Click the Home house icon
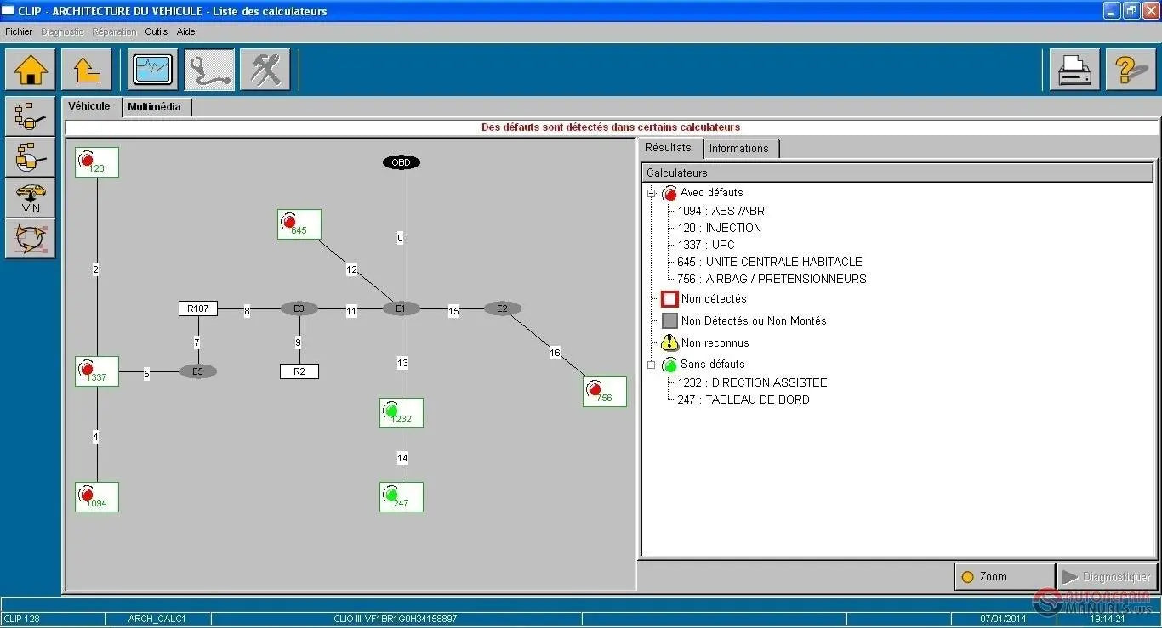The image size is (1162, 628). coord(31,70)
